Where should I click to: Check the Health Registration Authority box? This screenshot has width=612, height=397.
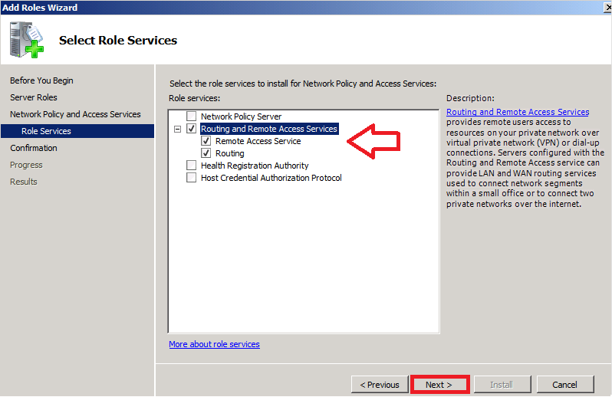coord(192,166)
